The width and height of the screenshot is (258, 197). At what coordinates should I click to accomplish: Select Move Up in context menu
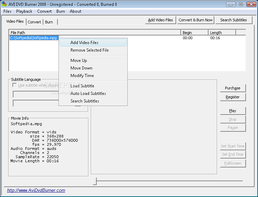click(93, 61)
